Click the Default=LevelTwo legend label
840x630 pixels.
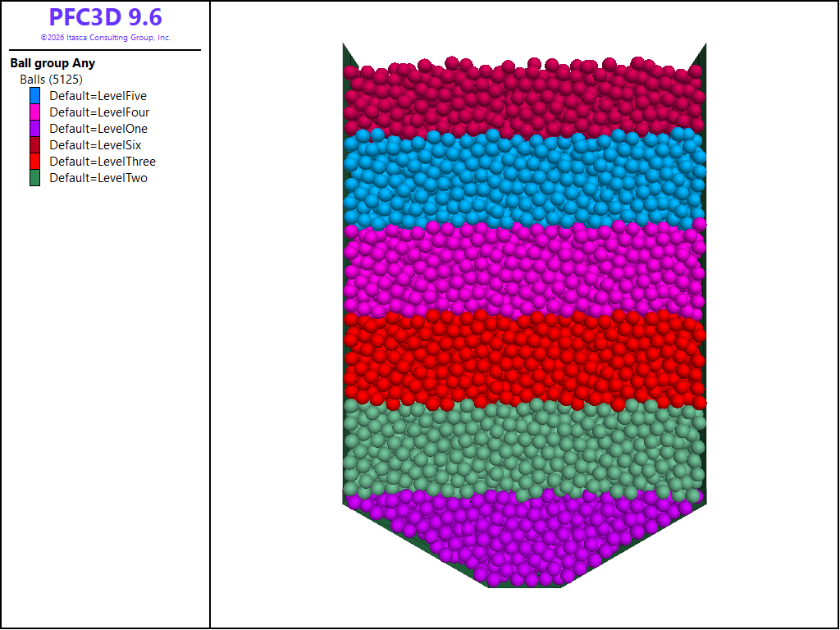(x=98, y=178)
